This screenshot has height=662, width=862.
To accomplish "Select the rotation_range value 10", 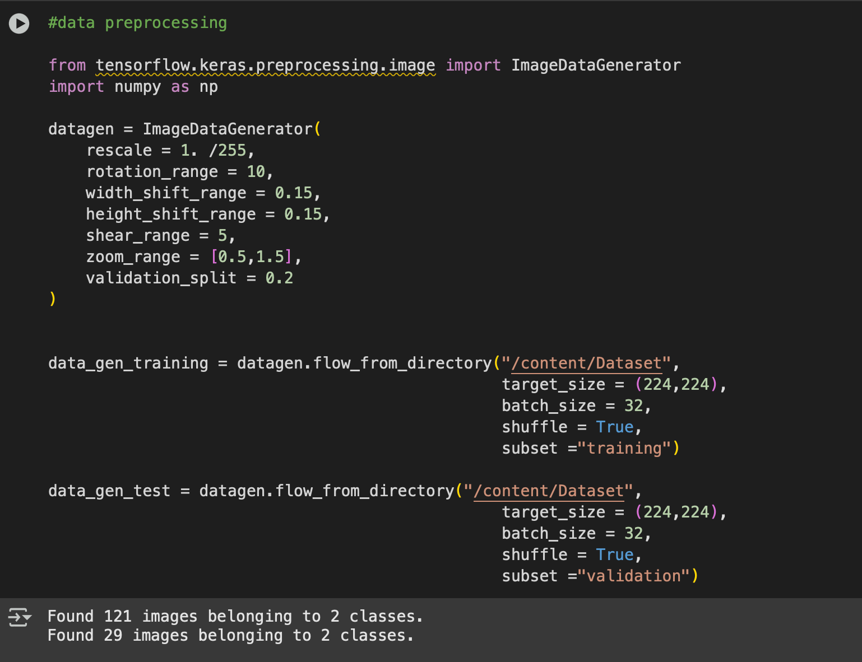I will pos(256,172).
